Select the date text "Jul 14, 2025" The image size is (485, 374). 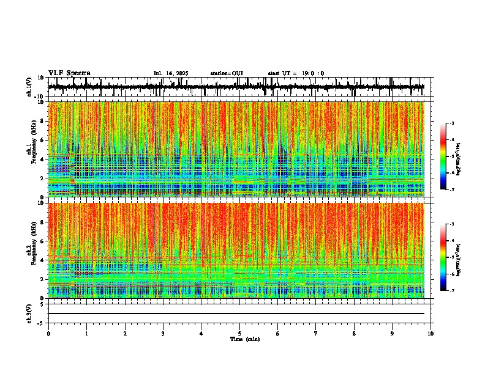171,73
